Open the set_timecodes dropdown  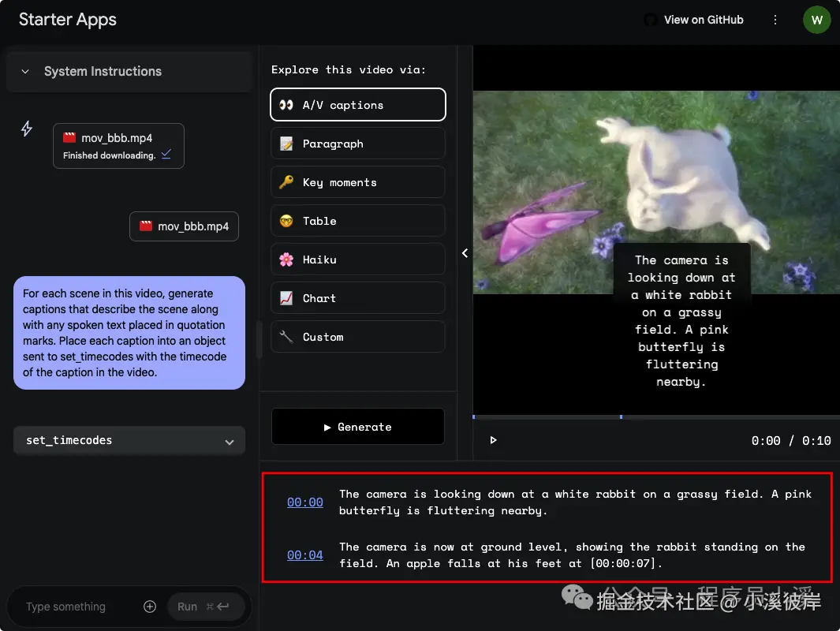tap(129, 440)
